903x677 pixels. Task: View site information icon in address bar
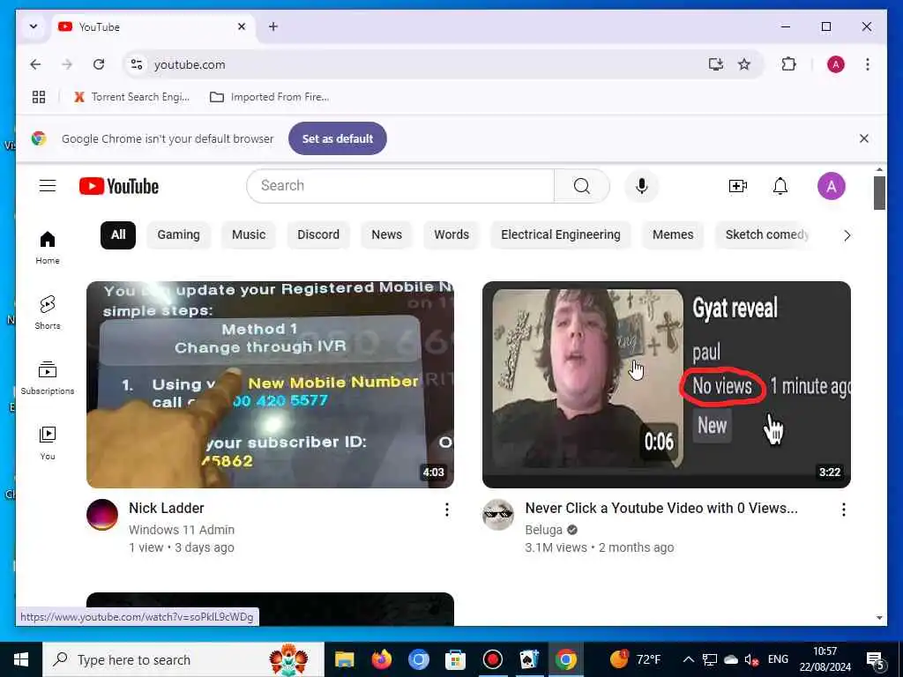click(137, 64)
